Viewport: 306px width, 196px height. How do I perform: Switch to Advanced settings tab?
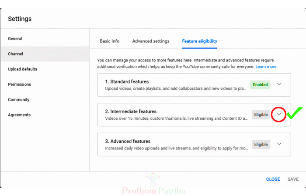coord(151,41)
